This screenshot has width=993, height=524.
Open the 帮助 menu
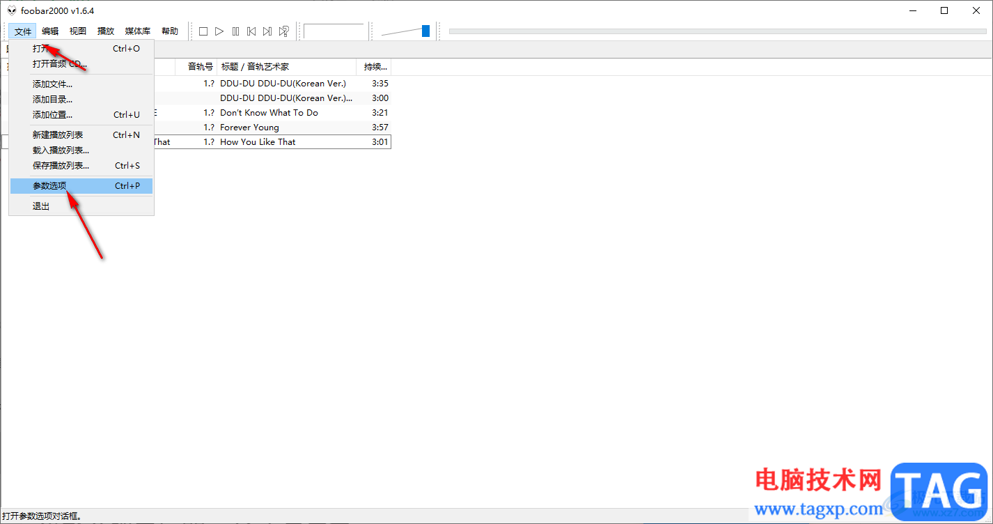tap(170, 31)
